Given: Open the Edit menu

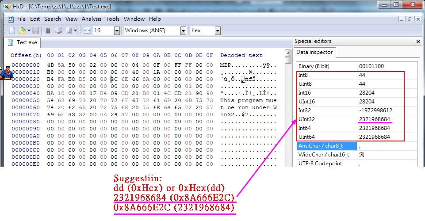Looking at the screenshot, I should (x=35, y=19).
